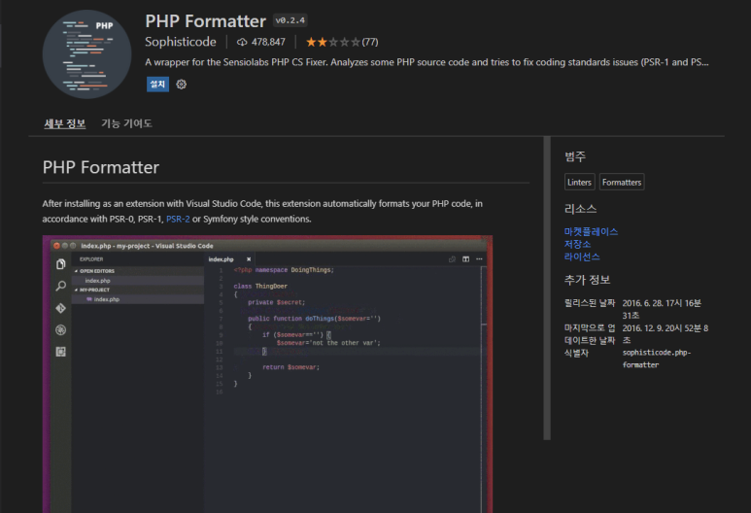Click the 리소스 resources heading

(x=580, y=209)
